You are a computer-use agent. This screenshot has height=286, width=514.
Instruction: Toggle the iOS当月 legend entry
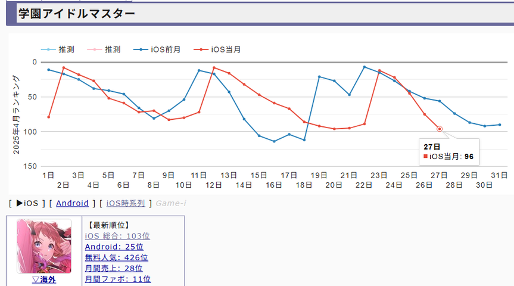click(x=217, y=49)
